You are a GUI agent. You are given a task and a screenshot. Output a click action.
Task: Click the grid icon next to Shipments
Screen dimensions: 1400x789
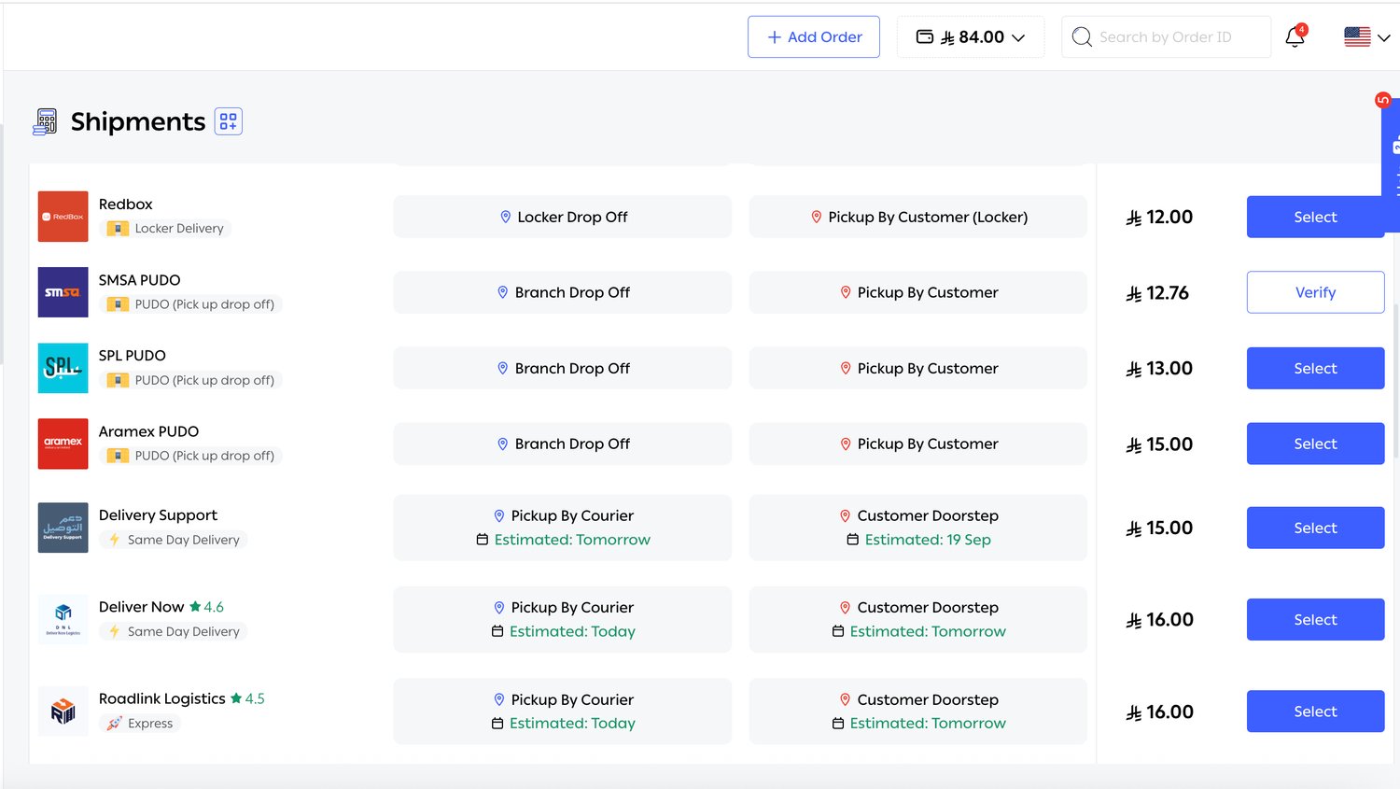pos(229,121)
